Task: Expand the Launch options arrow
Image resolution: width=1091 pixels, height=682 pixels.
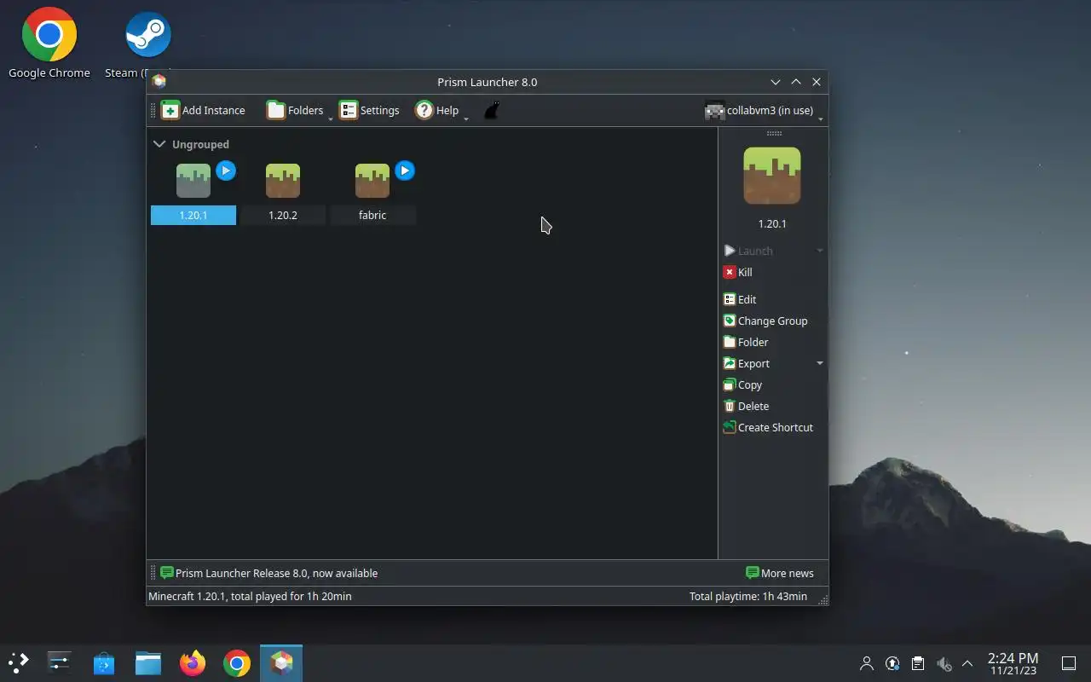Action: pyautogui.click(x=820, y=251)
